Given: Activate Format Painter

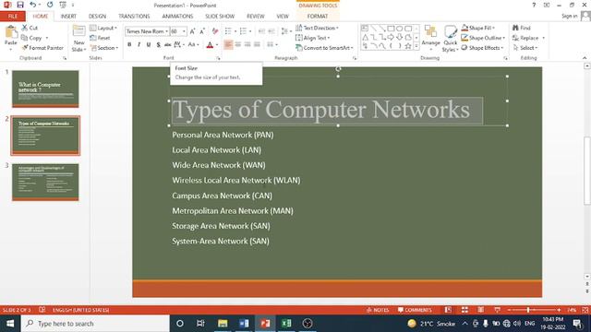Looking at the screenshot, I should pyautogui.click(x=42, y=48).
